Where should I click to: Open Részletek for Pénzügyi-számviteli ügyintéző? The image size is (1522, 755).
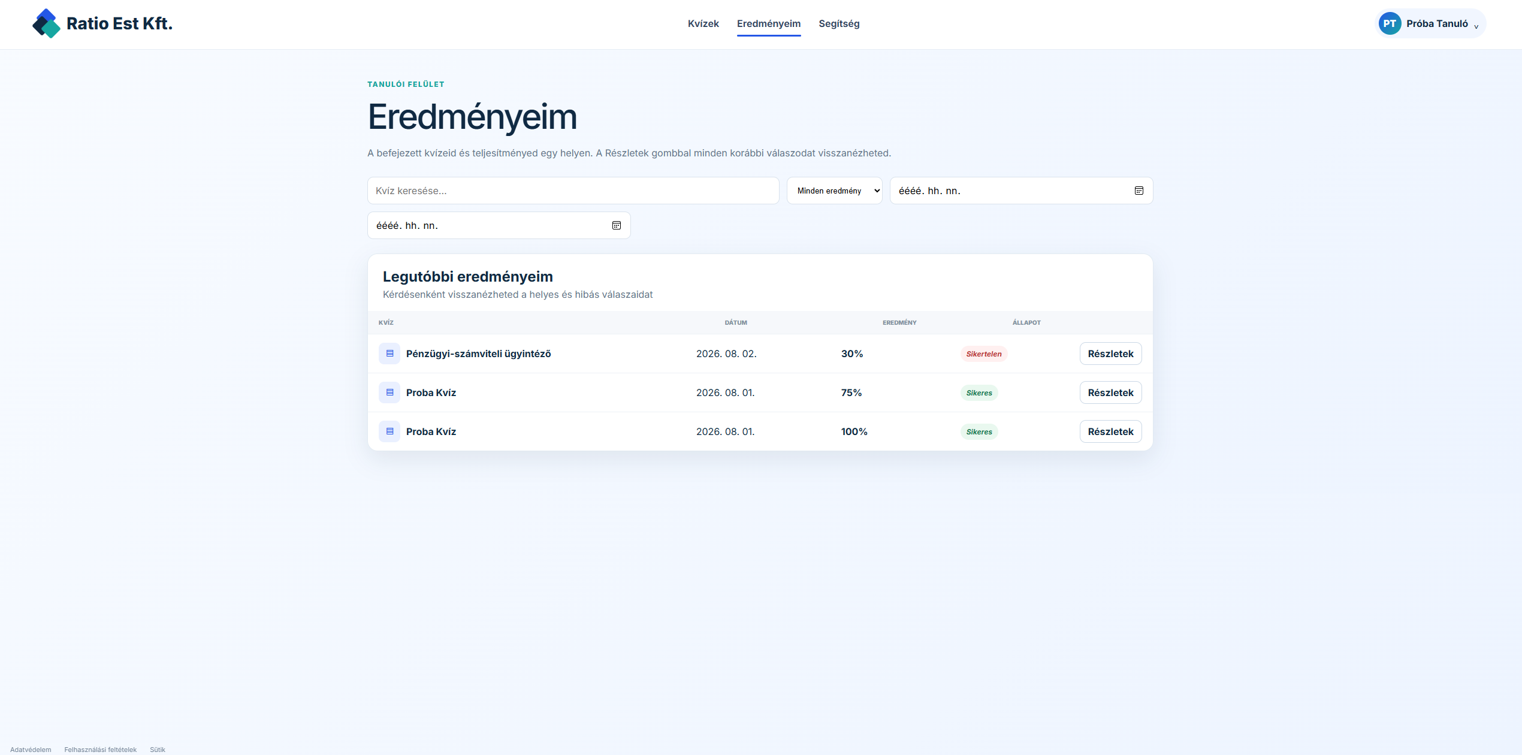[1110, 354]
